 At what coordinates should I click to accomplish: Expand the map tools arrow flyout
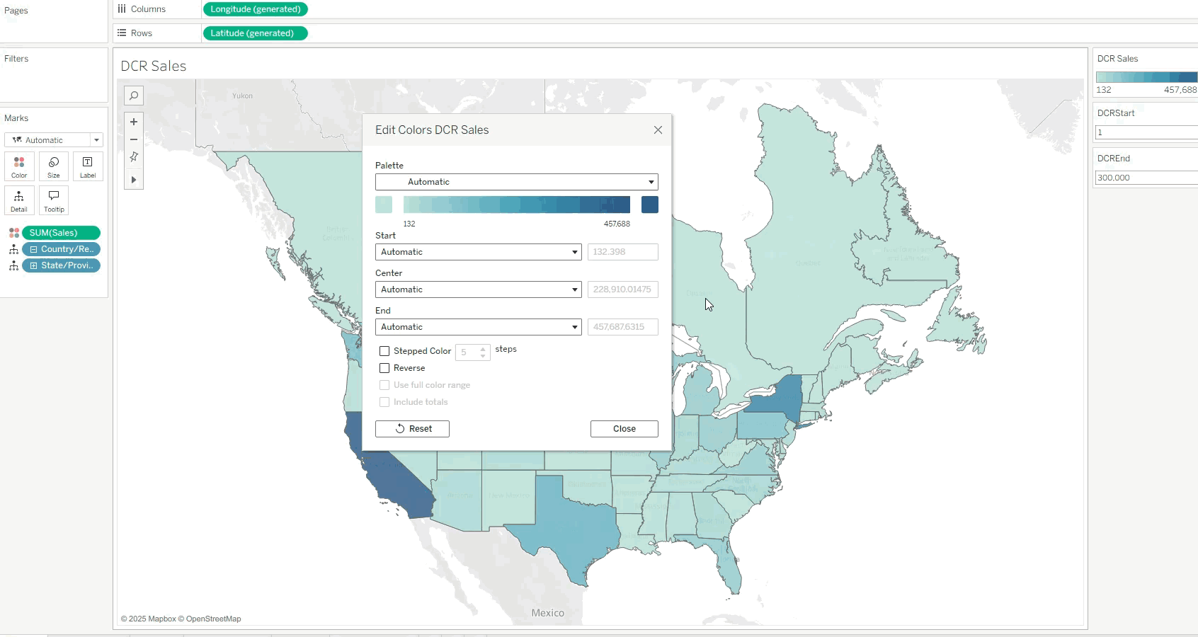pos(134,180)
